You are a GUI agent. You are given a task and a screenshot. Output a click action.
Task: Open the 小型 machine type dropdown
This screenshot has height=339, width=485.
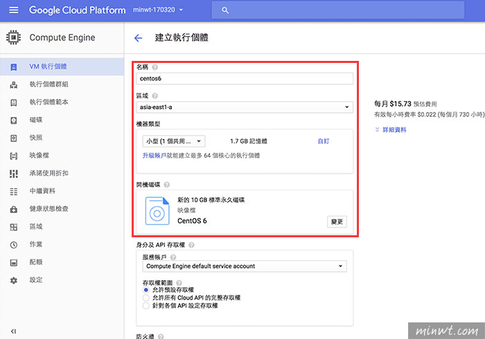174,141
